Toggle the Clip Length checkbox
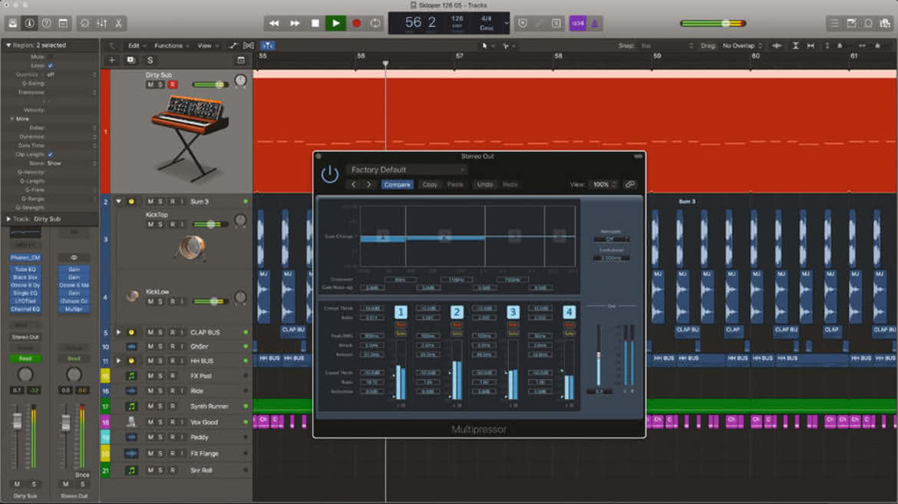Viewport: 898px width, 504px height. tap(51, 155)
